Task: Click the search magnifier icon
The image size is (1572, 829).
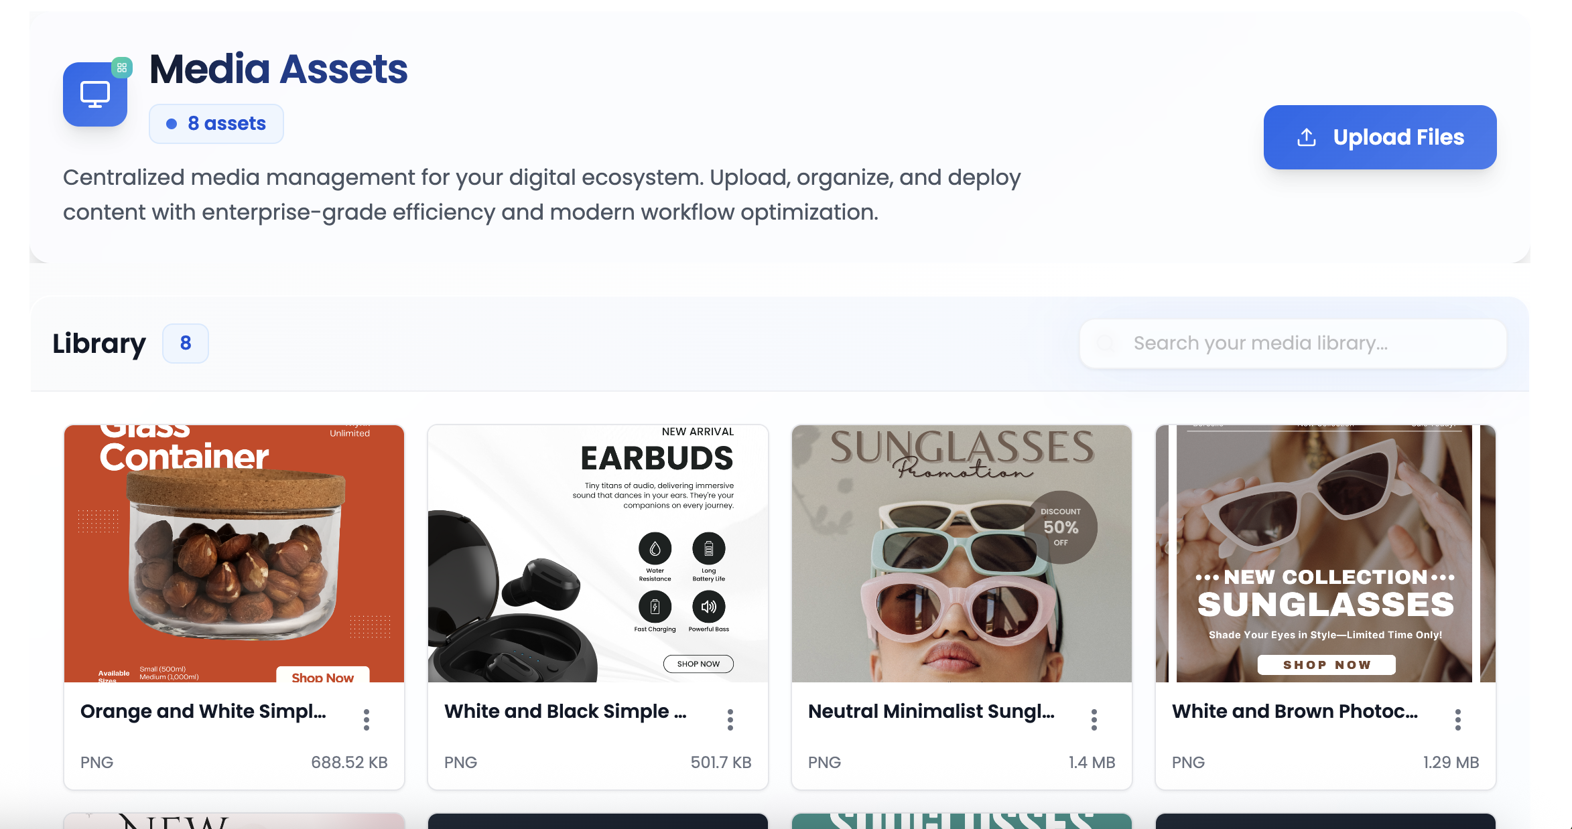Action: click(1106, 344)
